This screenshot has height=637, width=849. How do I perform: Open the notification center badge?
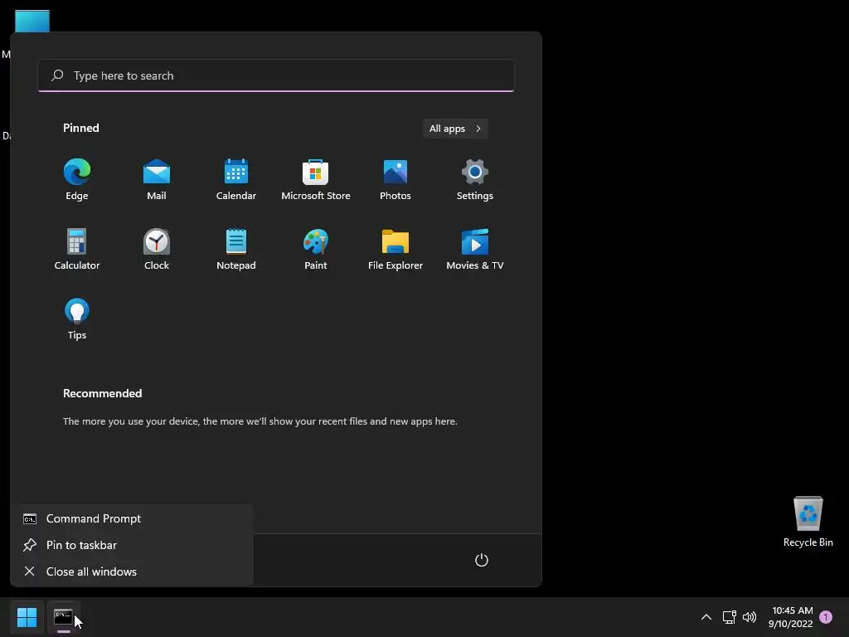pyautogui.click(x=826, y=617)
